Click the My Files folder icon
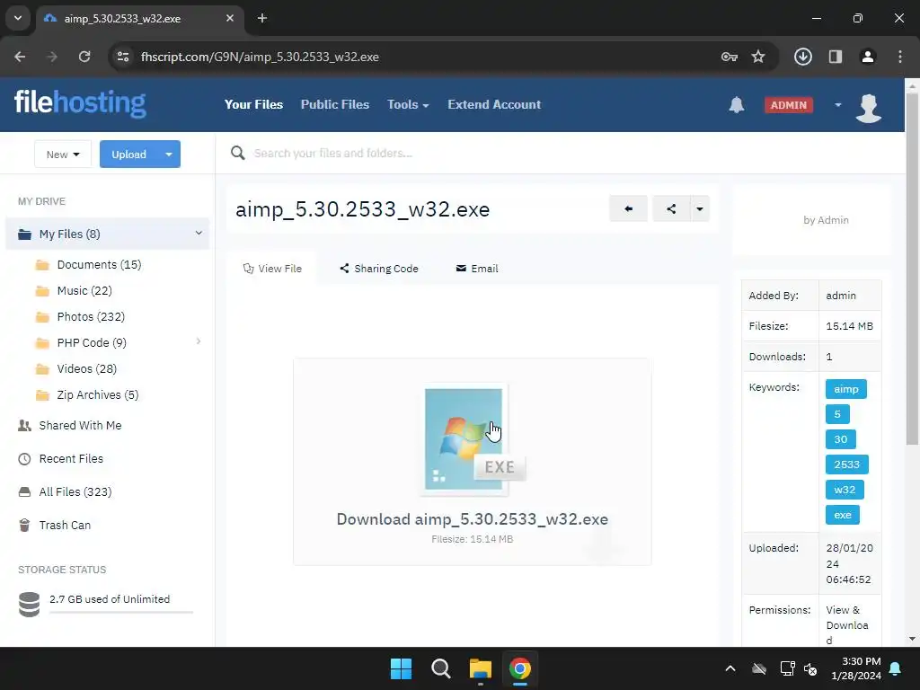920x690 pixels. click(x=24, y=234)
